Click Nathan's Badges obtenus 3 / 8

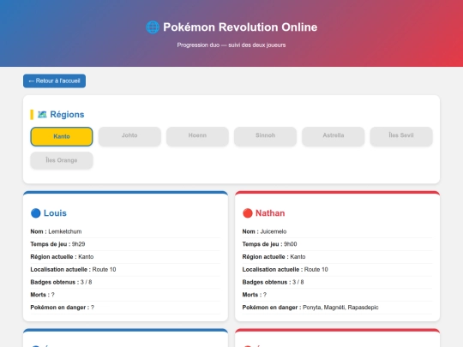coord(298,282)
